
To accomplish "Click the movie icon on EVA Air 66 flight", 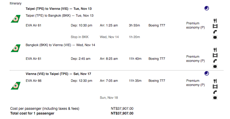I will [x=215, y=87].
